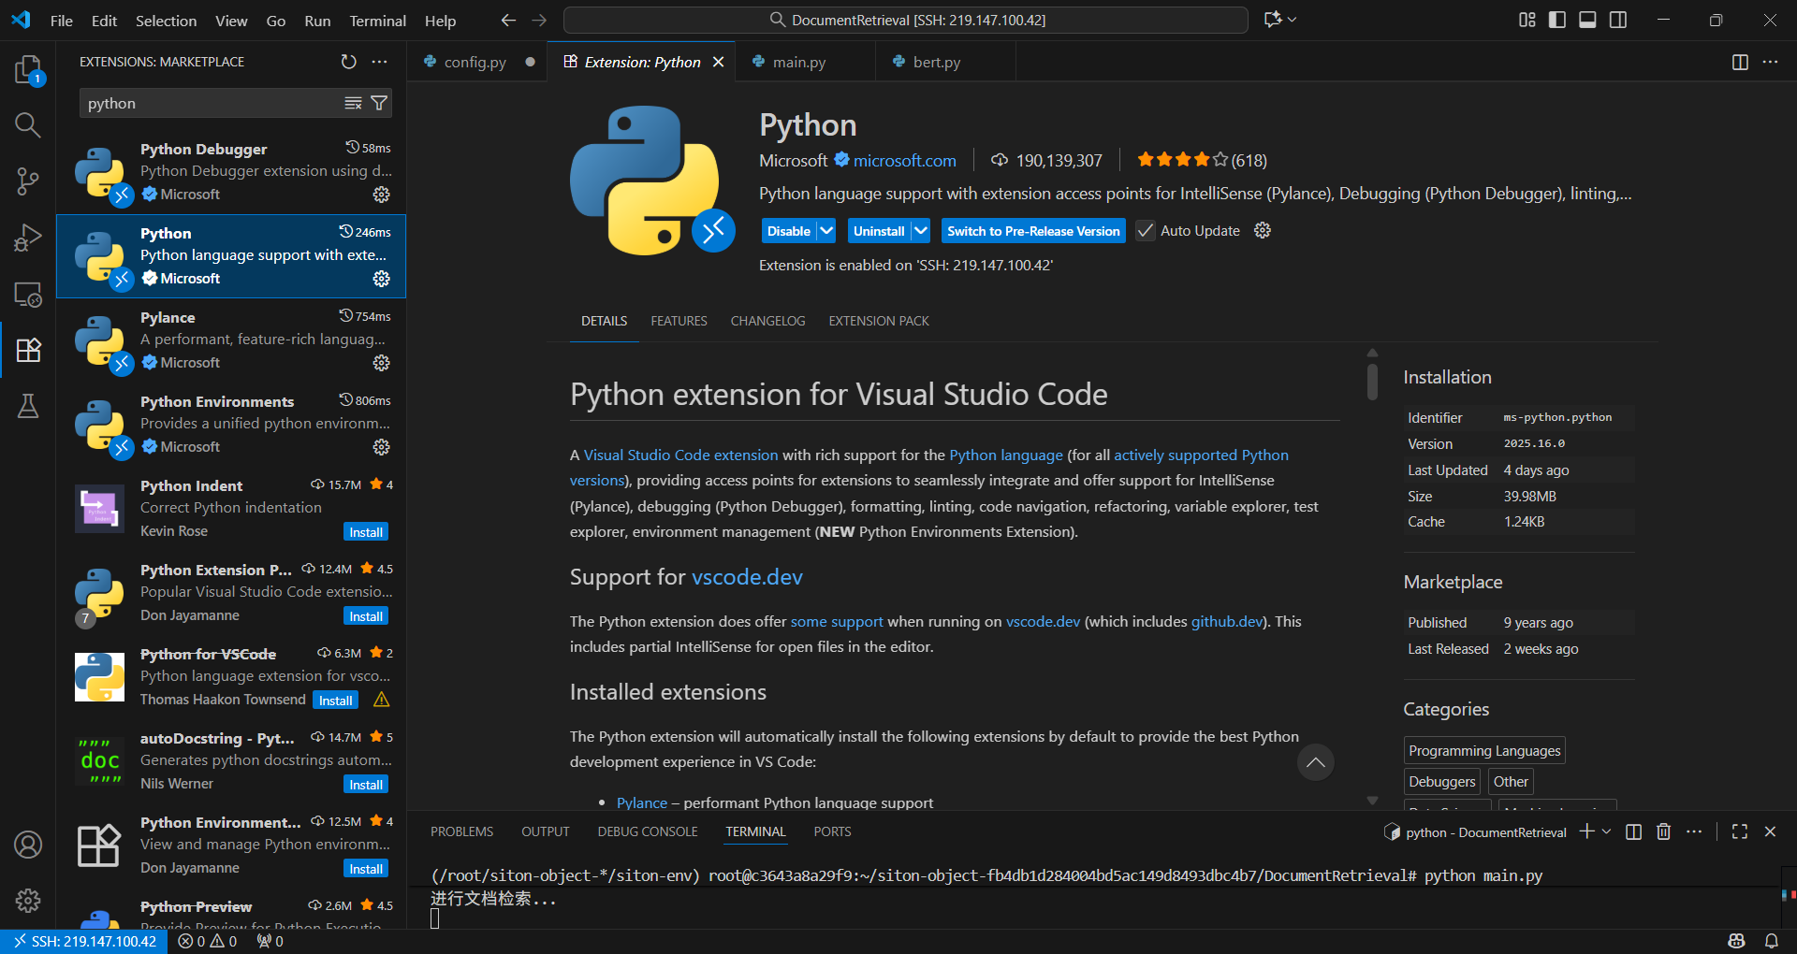Open Copilot chat icon in title bar
The width and height of the screenshot is (1797, 954).
pos(1273,20)
